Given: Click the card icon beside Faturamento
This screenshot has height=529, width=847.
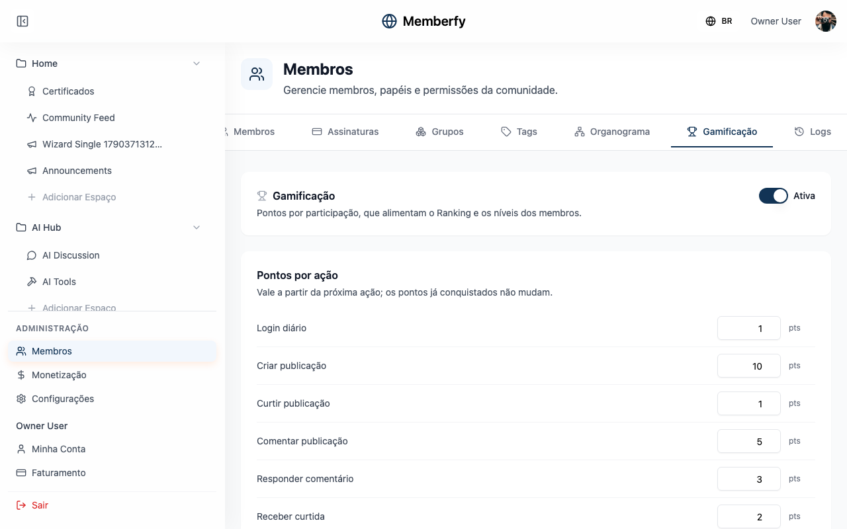Looking at the screenshot, I should click(x=21, y=473).
